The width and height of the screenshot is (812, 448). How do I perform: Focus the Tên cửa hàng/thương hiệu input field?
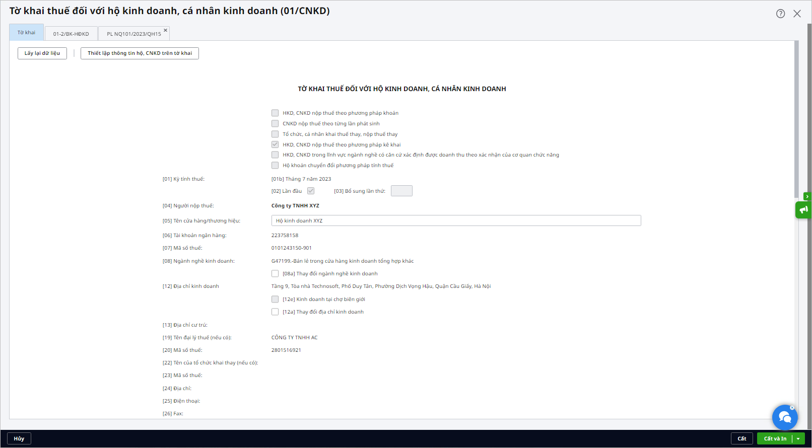pyautogui.click(x=456, y=221)
